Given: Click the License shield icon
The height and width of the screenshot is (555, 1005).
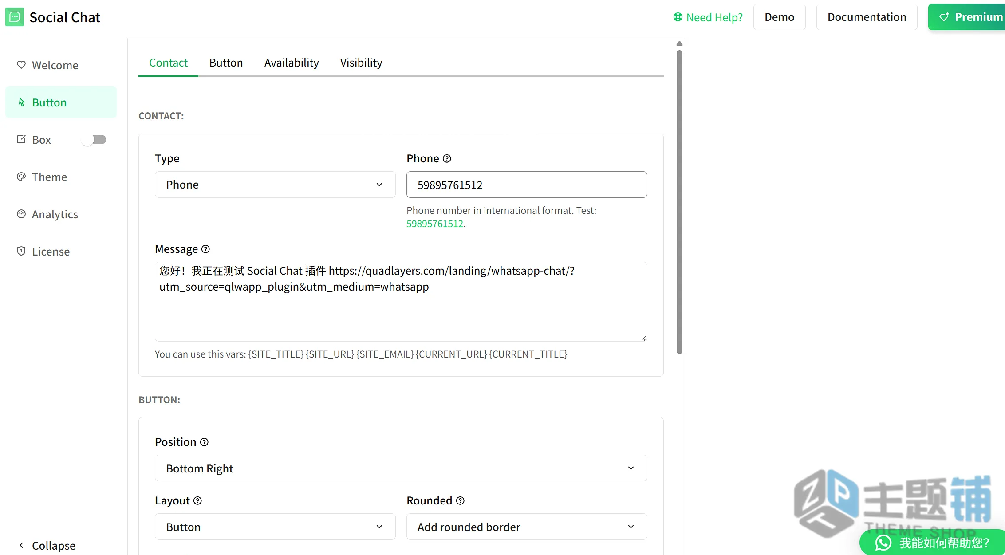Looking at the screenshot, I should tap(21, 251).
